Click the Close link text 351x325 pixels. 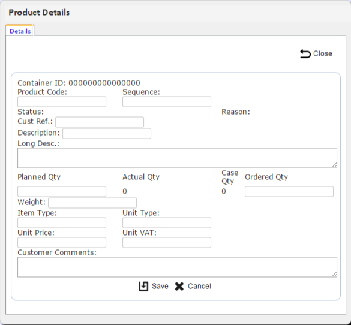323,54
